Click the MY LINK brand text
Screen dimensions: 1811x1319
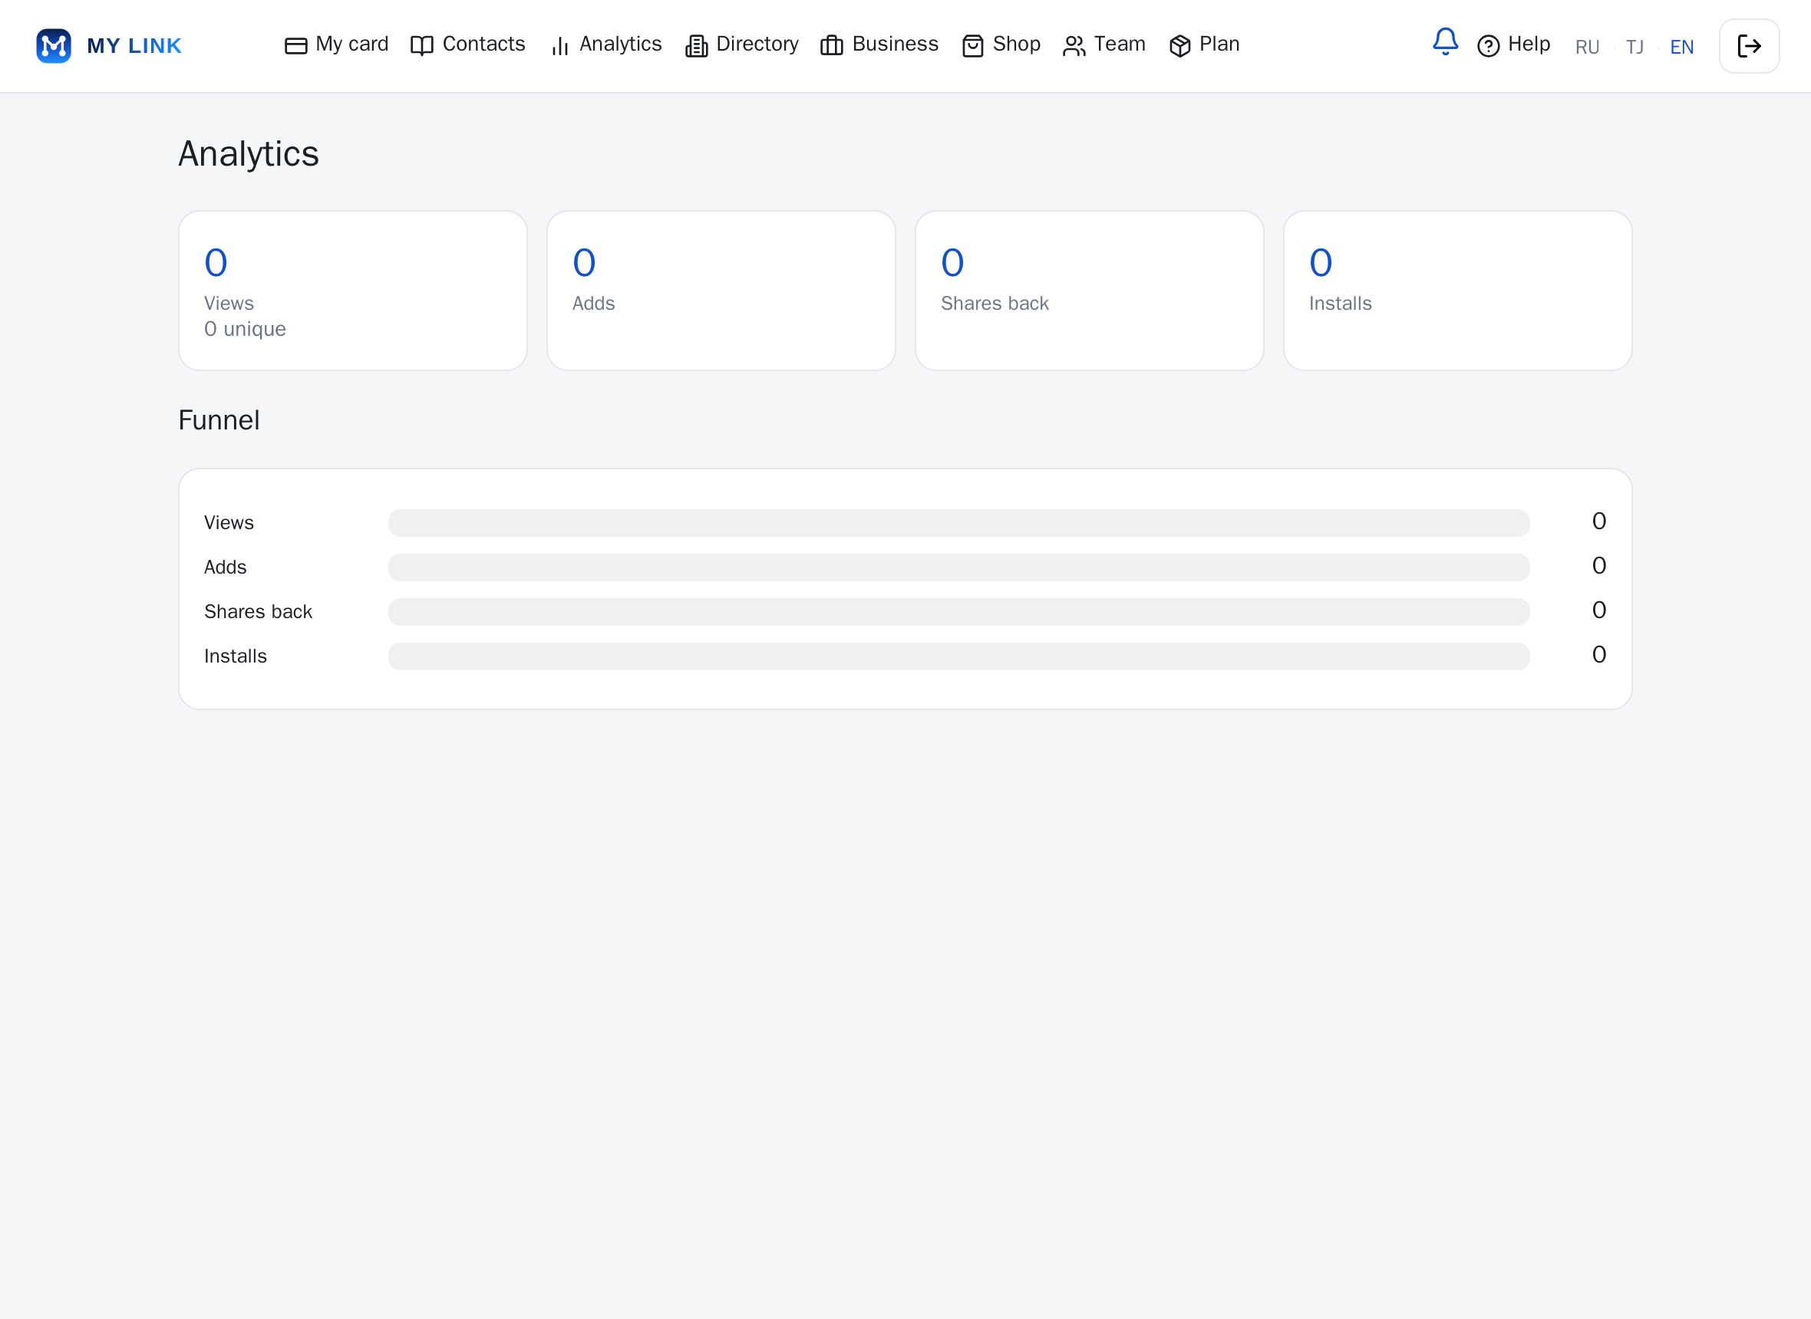pos(134,46)
